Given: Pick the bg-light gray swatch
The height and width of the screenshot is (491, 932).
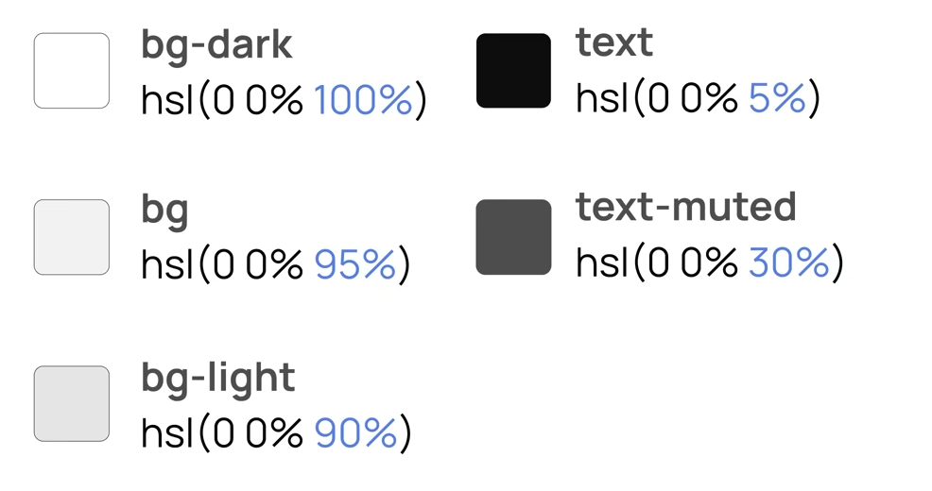Looking at the screenshot, I should [x=72, y=403].
